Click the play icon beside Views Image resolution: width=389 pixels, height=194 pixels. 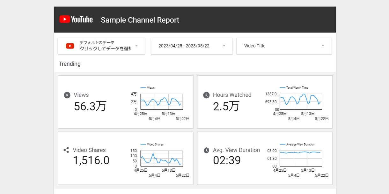[x=67, y=95]
